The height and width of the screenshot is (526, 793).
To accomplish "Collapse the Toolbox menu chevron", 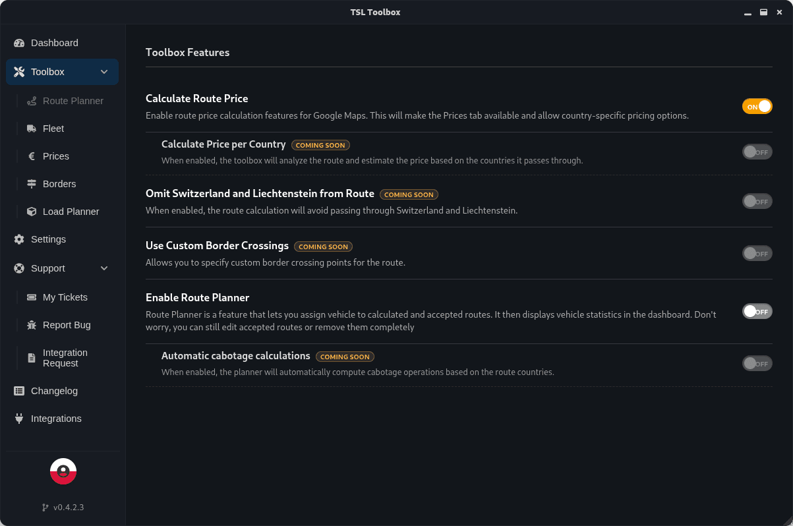I will (x=104, y=72).
